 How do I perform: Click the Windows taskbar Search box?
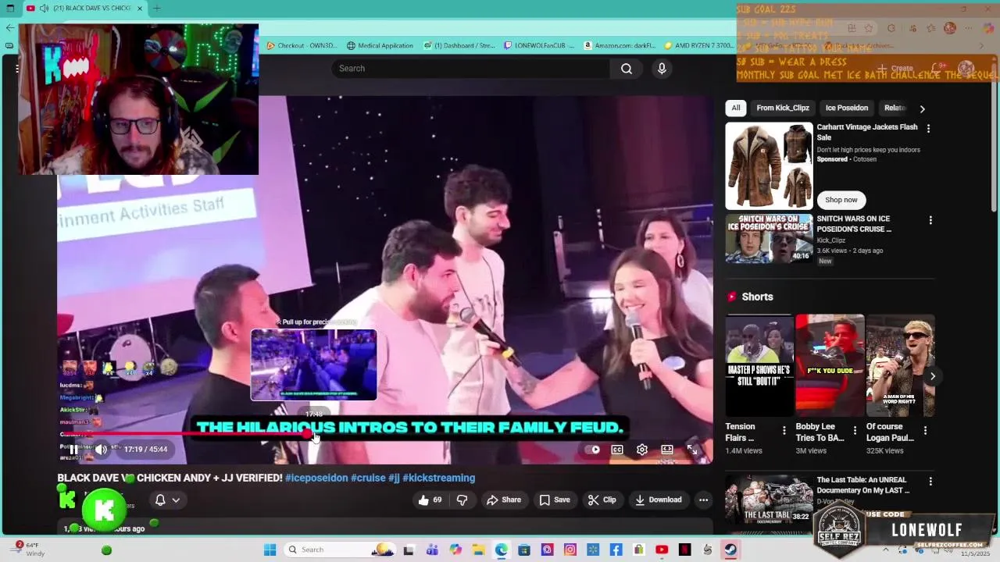339,550
